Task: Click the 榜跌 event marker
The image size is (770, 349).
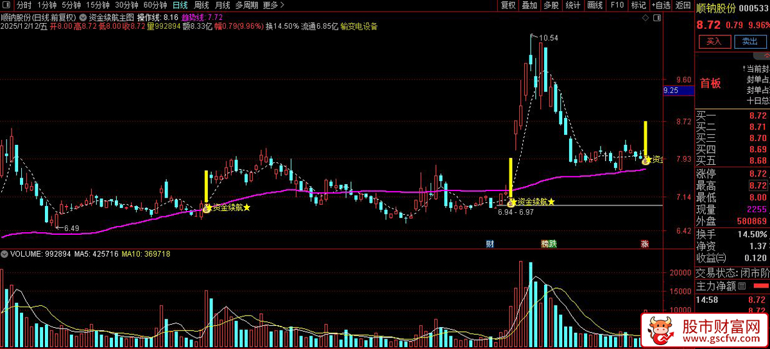Action: click(x=549, y=244)
